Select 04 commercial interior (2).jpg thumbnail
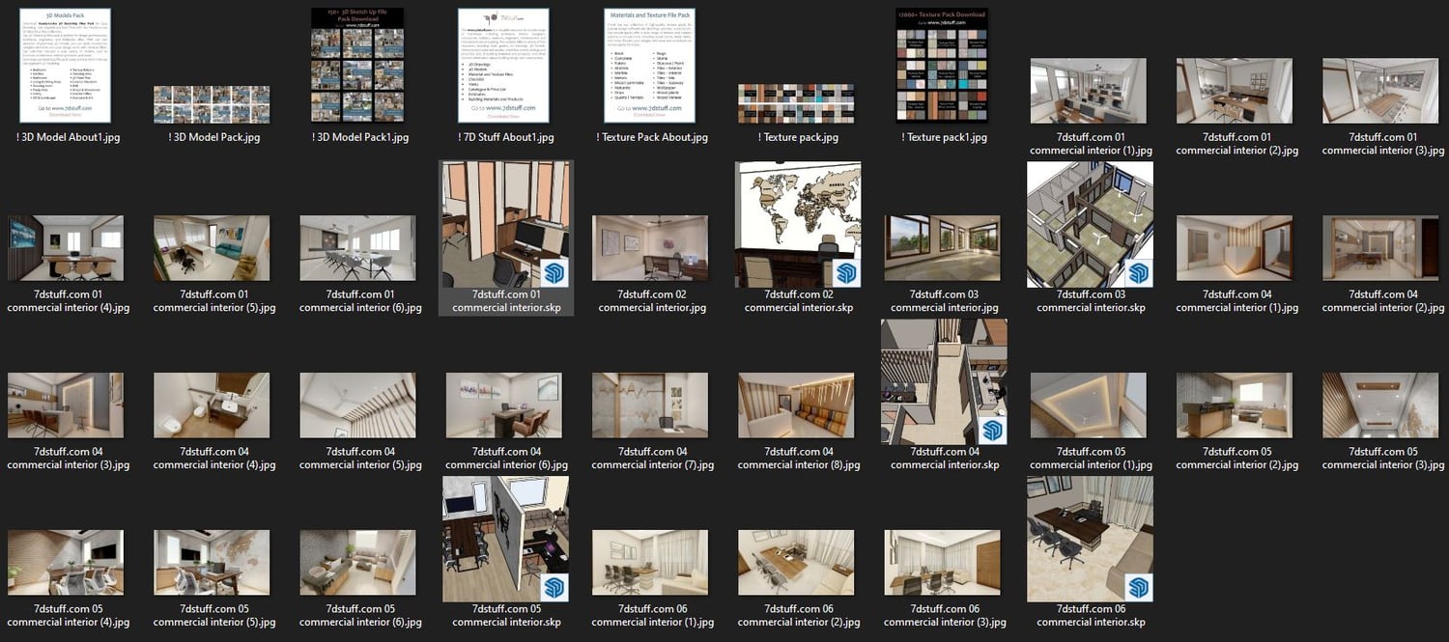Viewport: 1449px width, 642px height. pyautogui.click(x=1380, y=248)
